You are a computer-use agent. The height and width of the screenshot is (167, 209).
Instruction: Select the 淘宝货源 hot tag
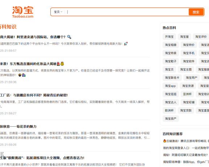[x=188, y=86]
